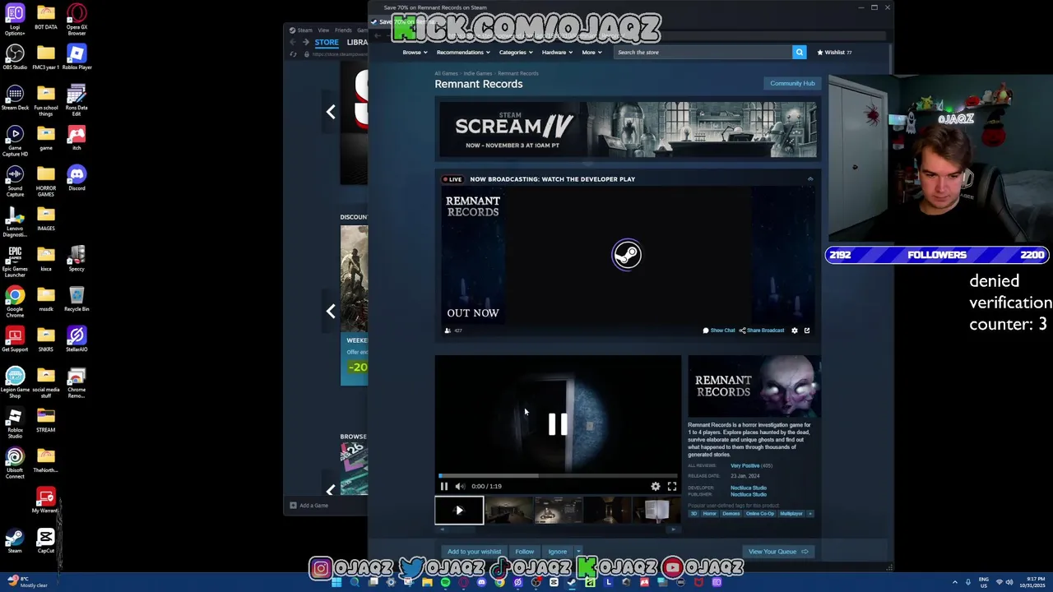Open broadcast settings gear icon

click(794, 331)
